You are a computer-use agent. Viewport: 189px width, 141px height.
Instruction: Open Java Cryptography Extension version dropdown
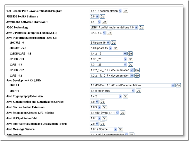coord(106,96)
